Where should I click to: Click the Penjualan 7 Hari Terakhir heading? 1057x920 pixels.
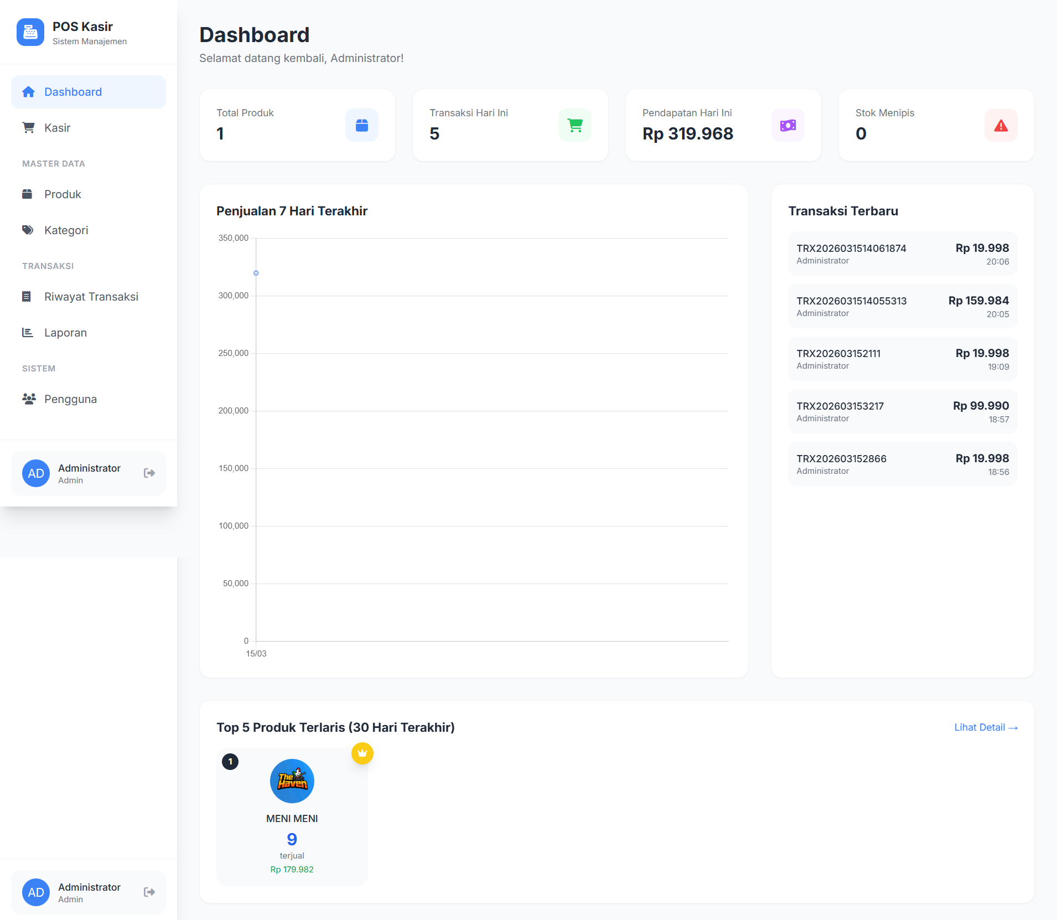(292, 211)
